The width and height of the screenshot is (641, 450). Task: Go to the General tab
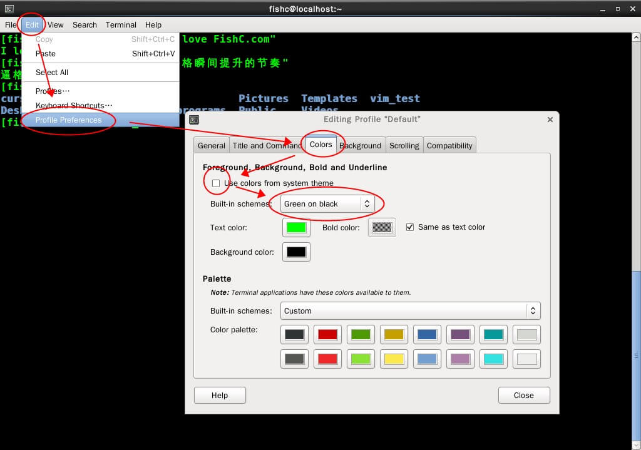(211, 146)
